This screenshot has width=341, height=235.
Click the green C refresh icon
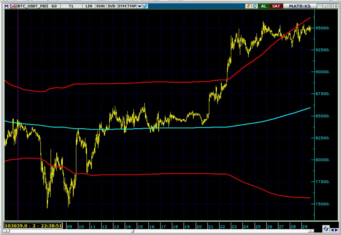click(255, 6)
